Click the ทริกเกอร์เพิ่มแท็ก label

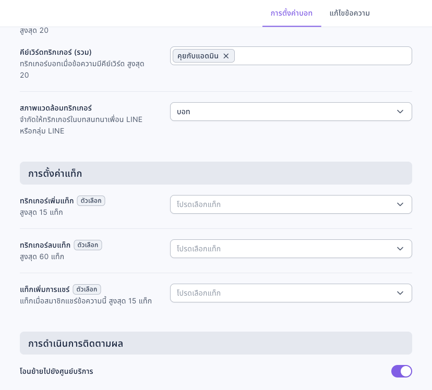coord(47,201)
